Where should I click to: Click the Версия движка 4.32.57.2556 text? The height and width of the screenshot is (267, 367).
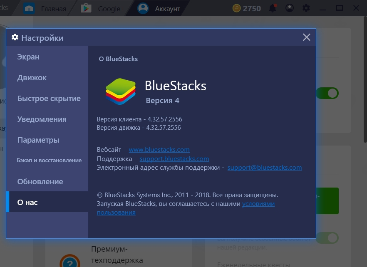[139, 128]
